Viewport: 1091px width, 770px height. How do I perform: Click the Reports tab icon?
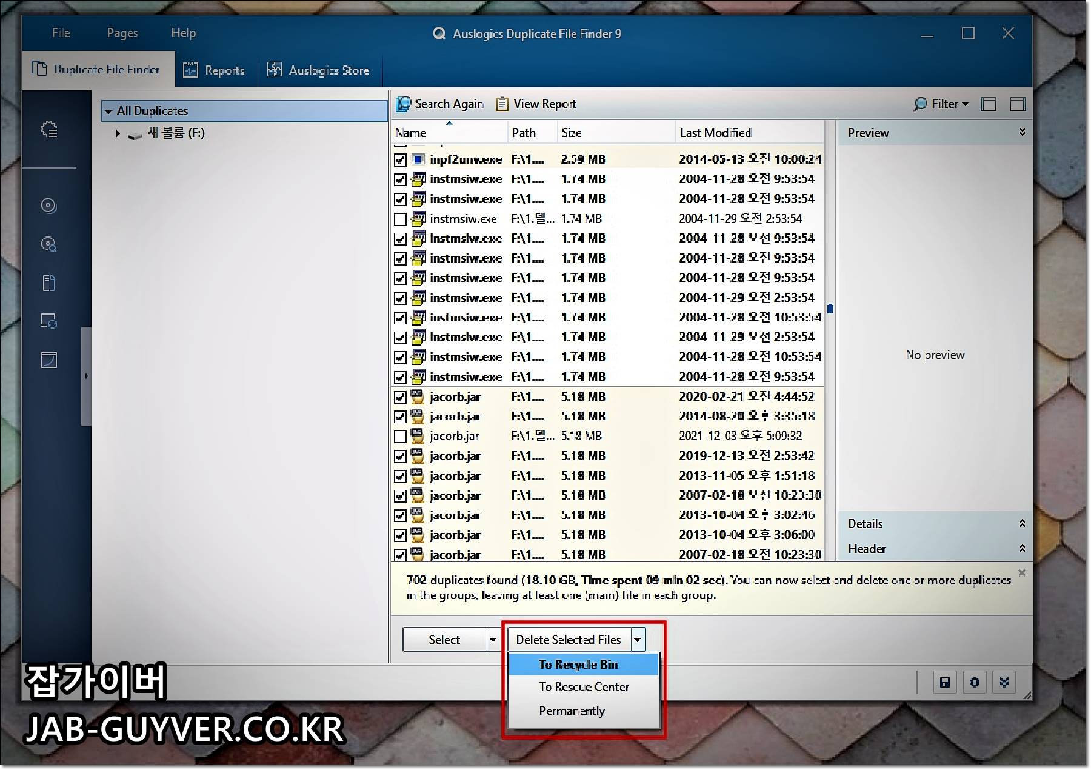click(191, 70)
